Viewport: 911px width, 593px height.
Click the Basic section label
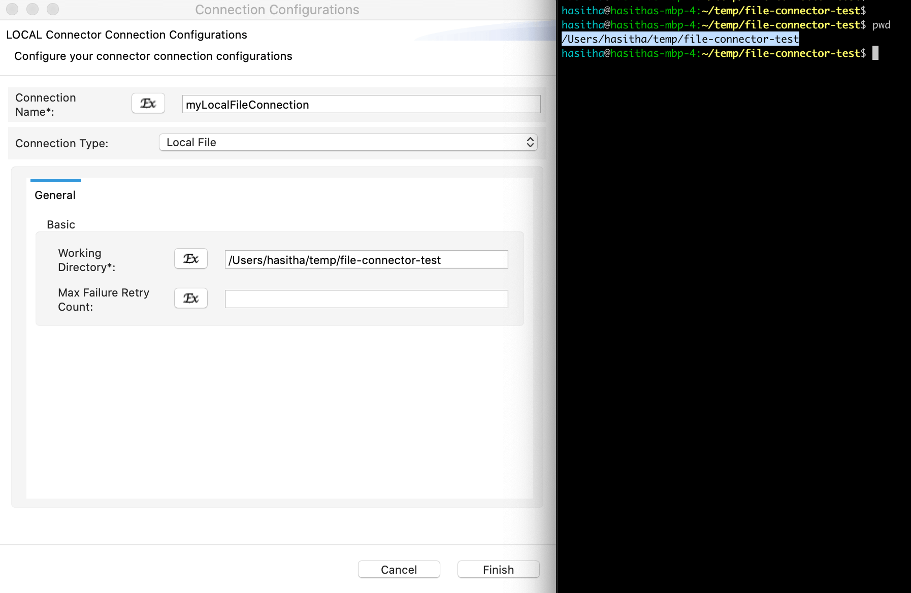pos(61,224)
